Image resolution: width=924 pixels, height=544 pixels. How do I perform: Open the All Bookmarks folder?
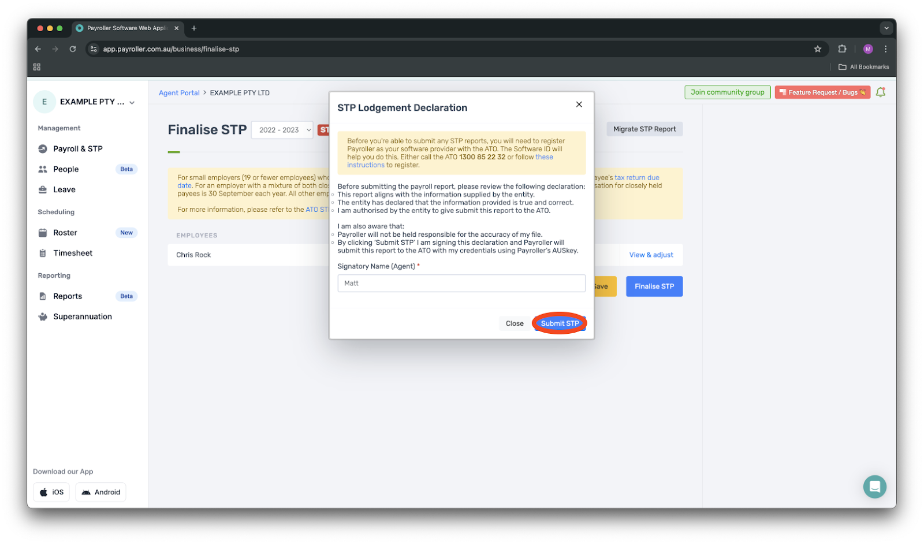tap(863, 67)
